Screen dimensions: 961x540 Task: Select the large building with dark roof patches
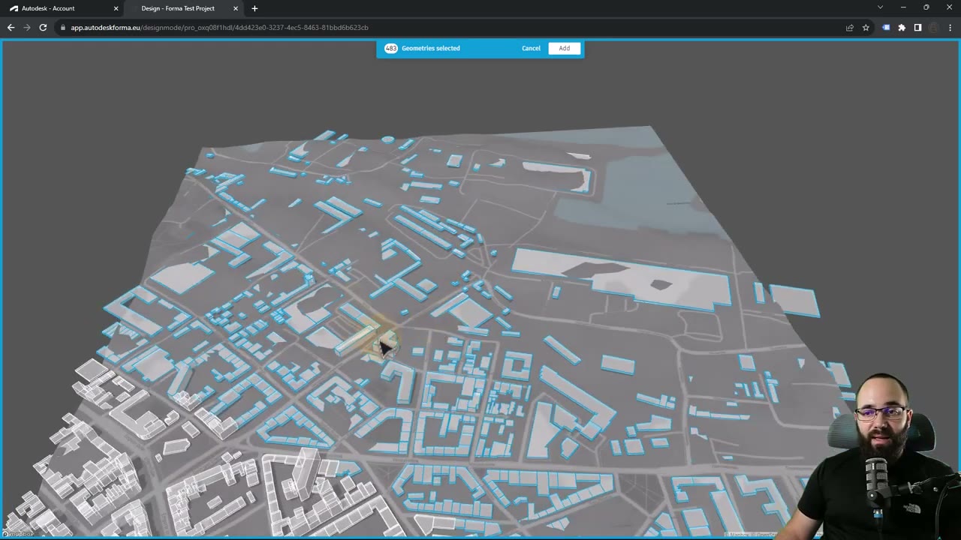click(622, 277)
